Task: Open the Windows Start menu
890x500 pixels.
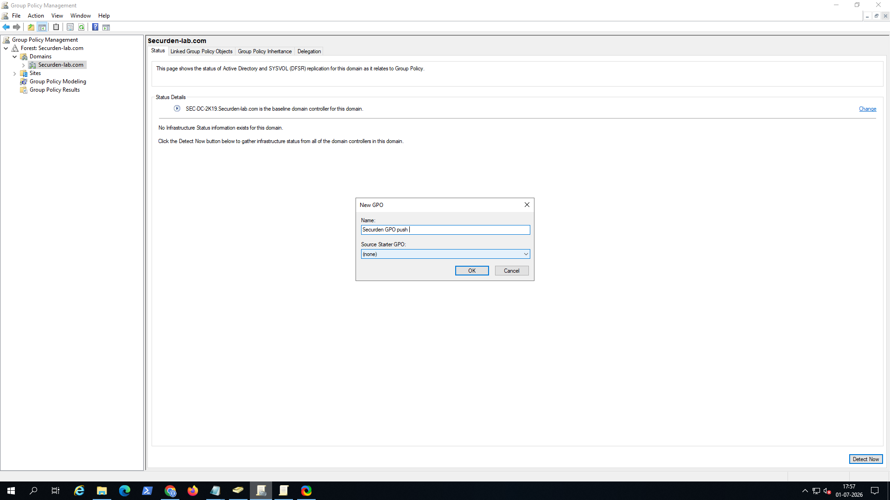Action: point(11,491)
